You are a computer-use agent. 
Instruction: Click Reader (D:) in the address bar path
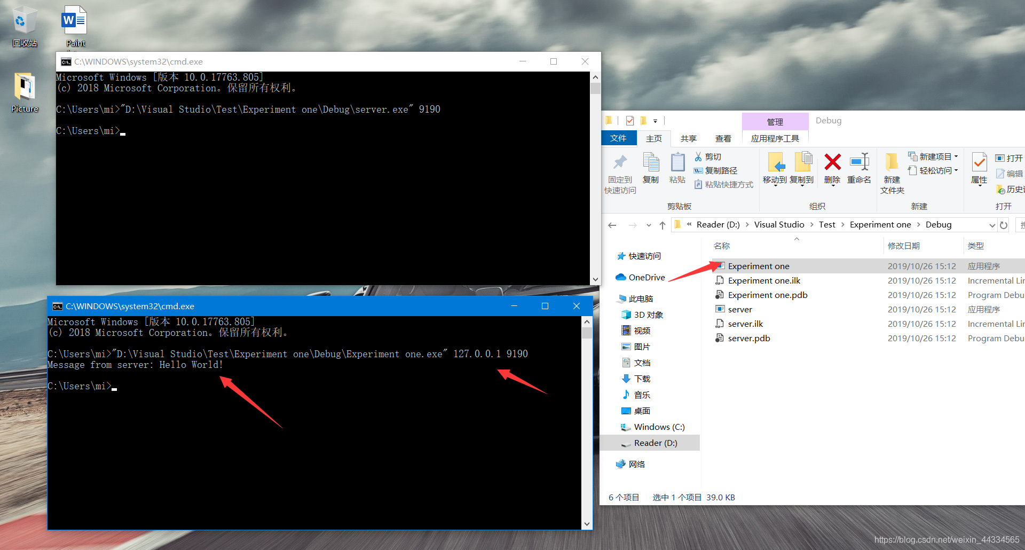coord(718,225)
